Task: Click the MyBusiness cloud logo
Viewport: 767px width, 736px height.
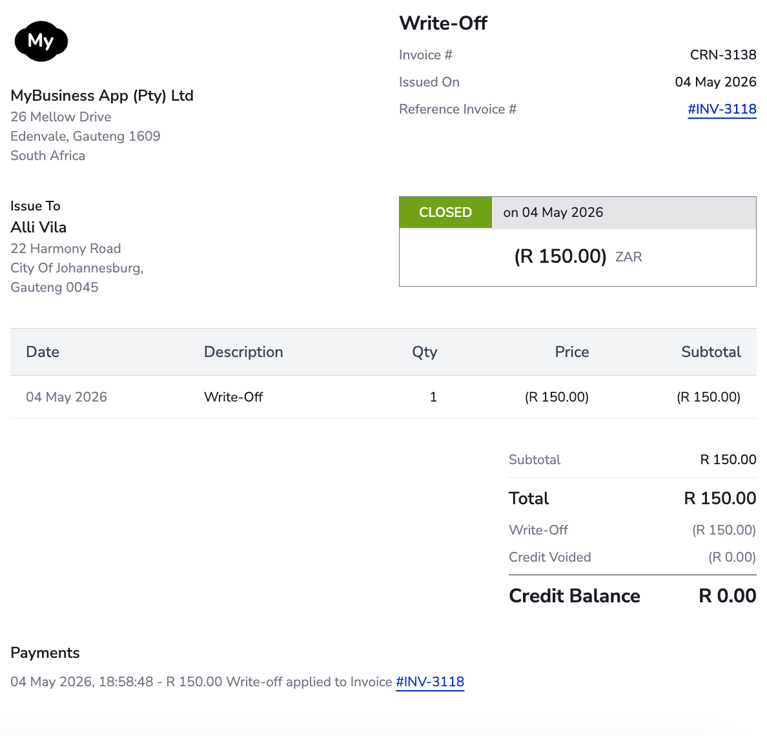Action: (x=41, y=41)
